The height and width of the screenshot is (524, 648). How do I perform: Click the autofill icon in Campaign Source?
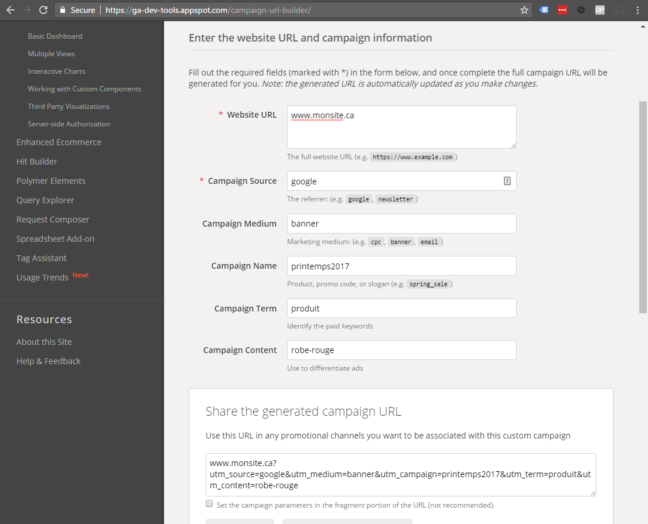tap(507, 181)
